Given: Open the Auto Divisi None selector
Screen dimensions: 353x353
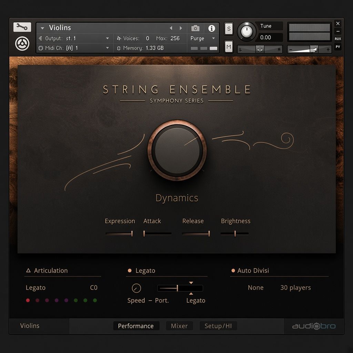Looking at the screenshot, I should (255, 288).
